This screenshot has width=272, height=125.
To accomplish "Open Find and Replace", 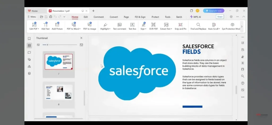I will (198, 26).
